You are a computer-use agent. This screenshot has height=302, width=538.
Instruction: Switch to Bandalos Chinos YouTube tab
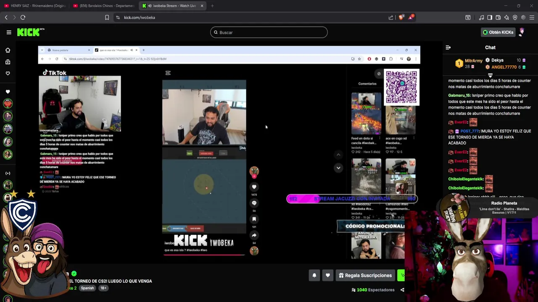pyautogui.click(x=104, y=6)
